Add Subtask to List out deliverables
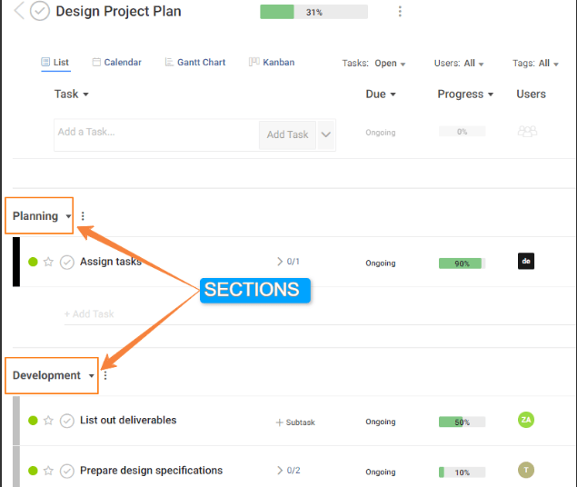This screenshot has width=577, height=487. point(295,422)
